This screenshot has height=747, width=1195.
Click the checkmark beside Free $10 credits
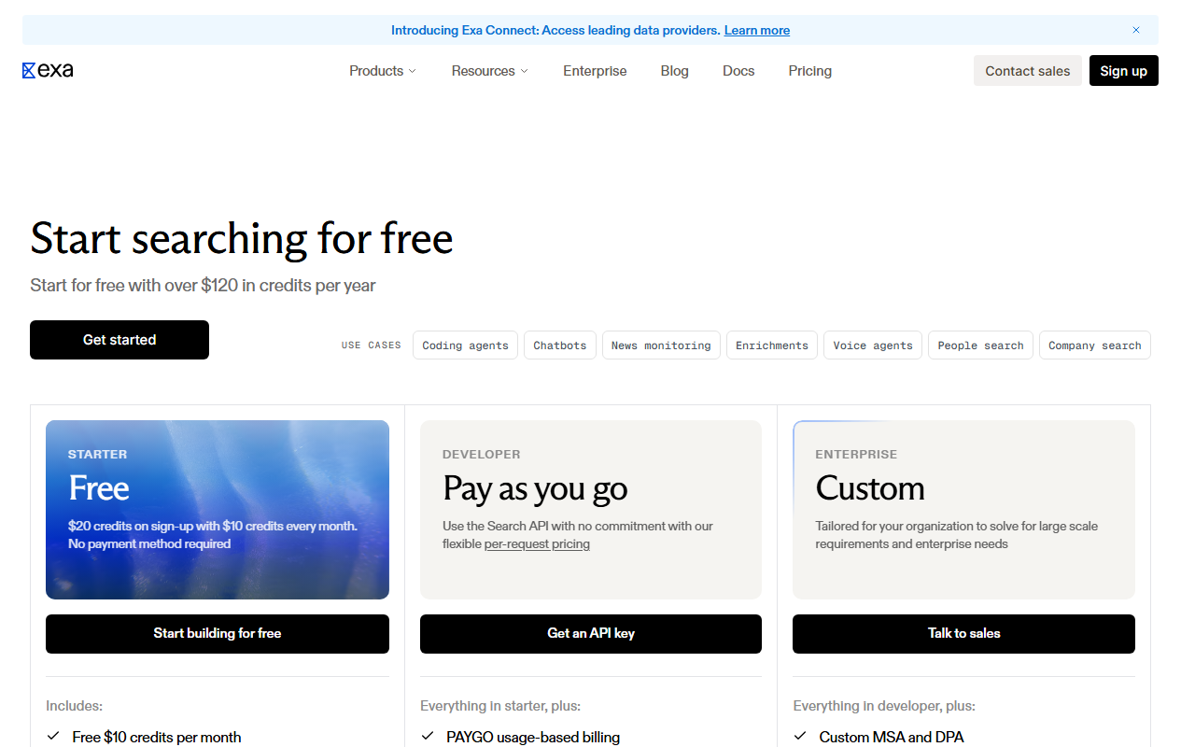53,737
